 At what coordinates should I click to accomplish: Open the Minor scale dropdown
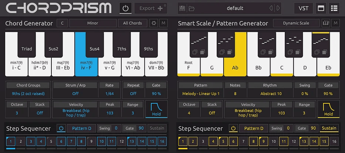[92, 23]
